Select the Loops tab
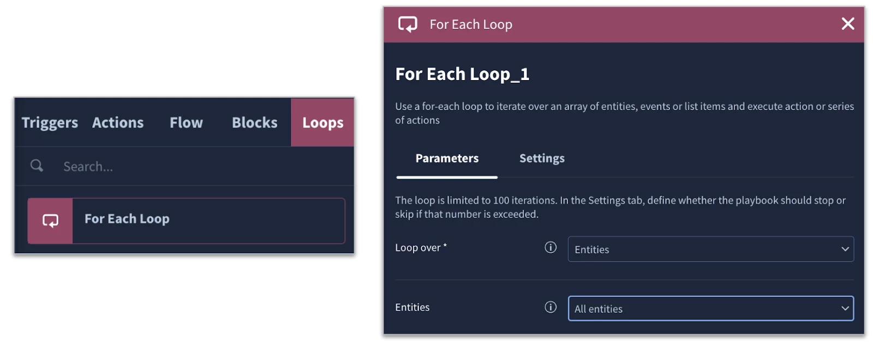 [x=322, y=123]
